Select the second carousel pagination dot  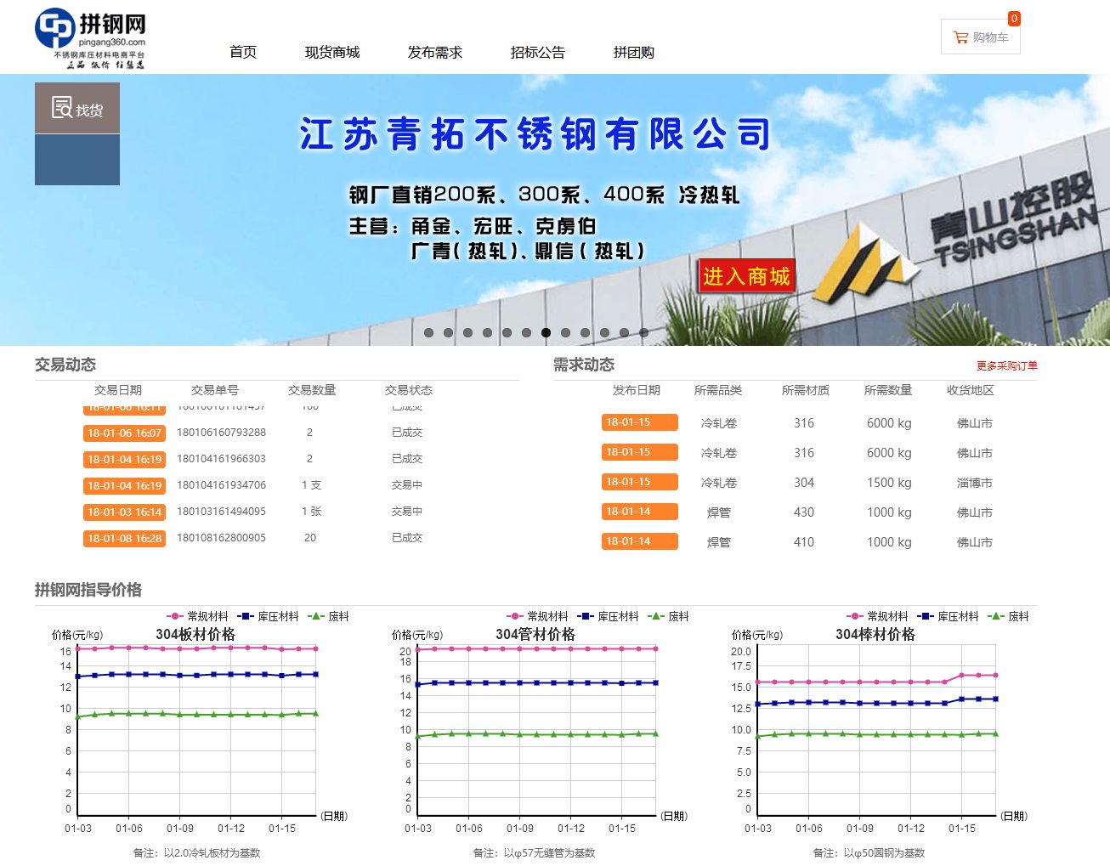(x=448, y=333)
